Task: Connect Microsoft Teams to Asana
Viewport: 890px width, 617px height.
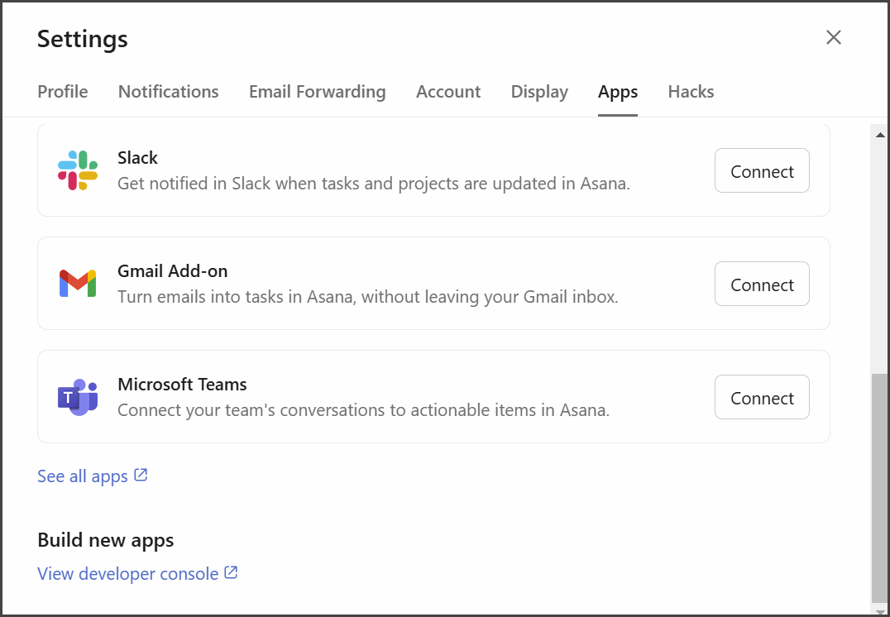Action: click(762, 398)
